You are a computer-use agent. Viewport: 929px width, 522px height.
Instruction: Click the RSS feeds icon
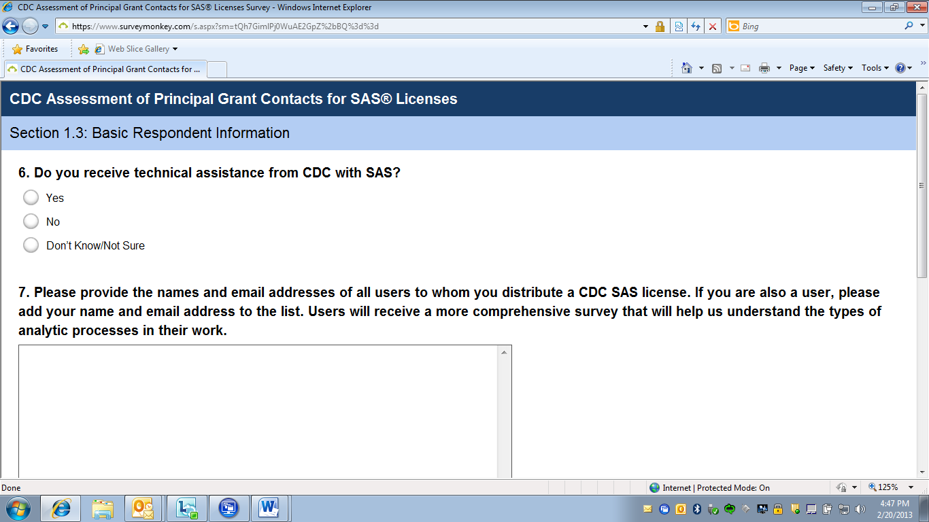717,68
